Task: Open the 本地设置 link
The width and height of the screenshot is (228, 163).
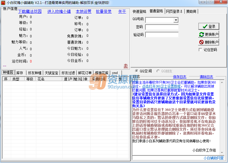Action: (x=84, y=11)
